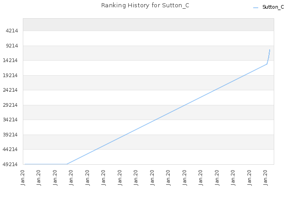Viewport: 292px width, 219px height.
Task: Select the chart title 'Ranking History for Sutton_C'
Action: (145, 5)
